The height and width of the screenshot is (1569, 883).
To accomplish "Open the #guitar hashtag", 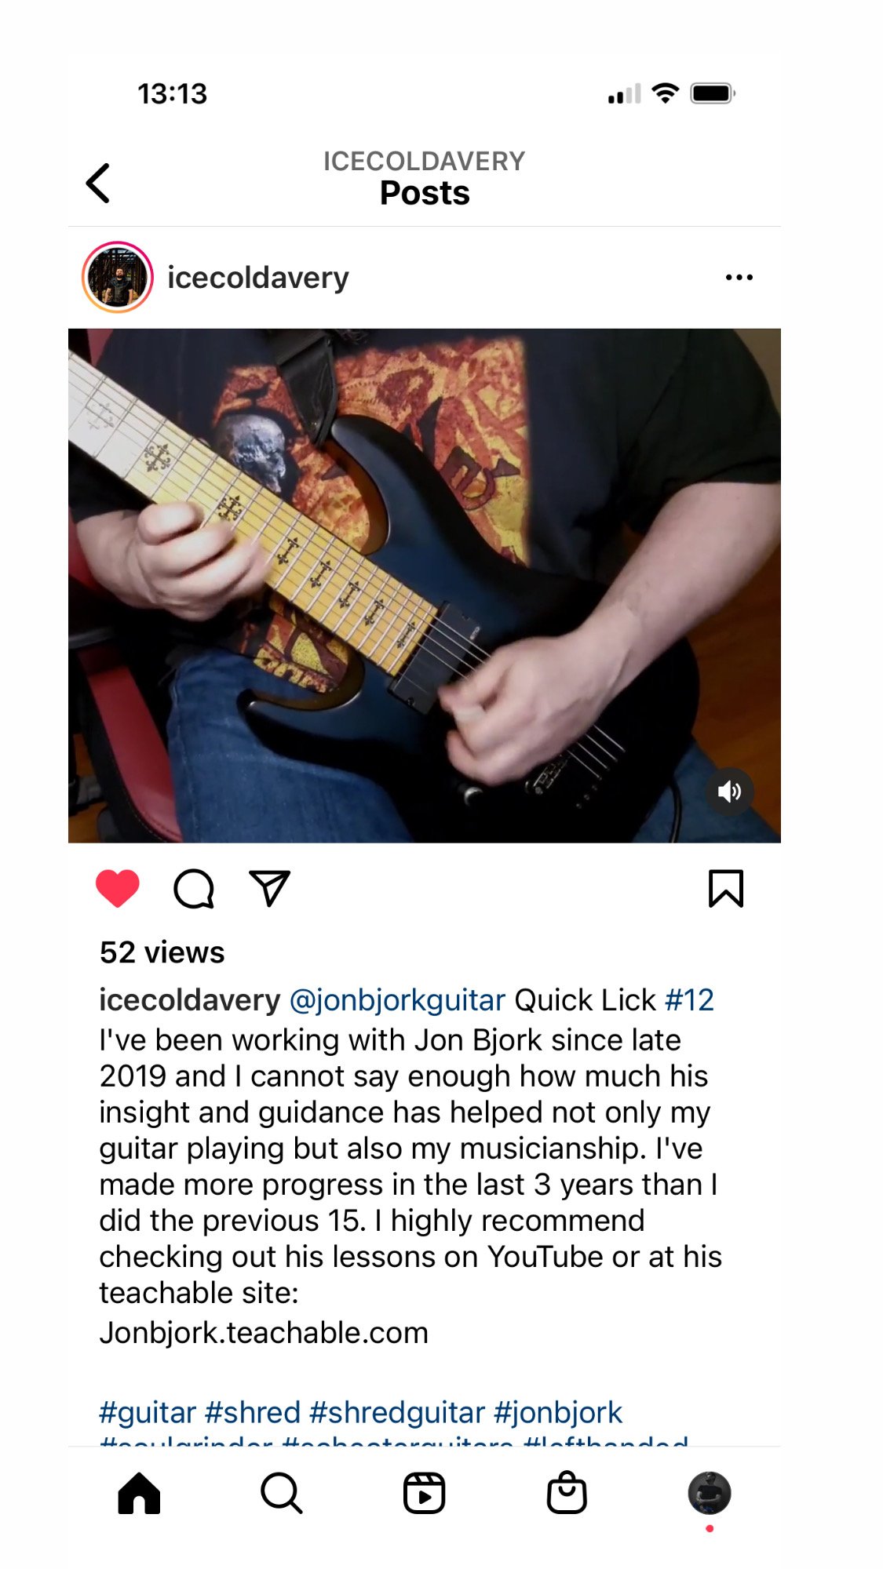I will (148, 1413).
